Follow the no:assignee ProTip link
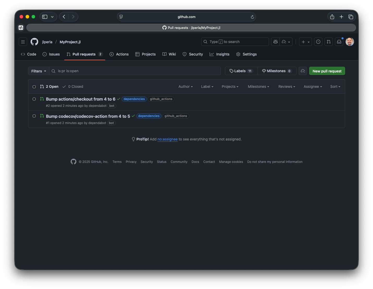 [x=167, y=139]
